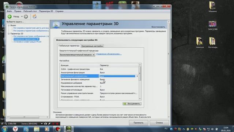Click the Отмена button
234x132 pixels.
coord(159,123)
